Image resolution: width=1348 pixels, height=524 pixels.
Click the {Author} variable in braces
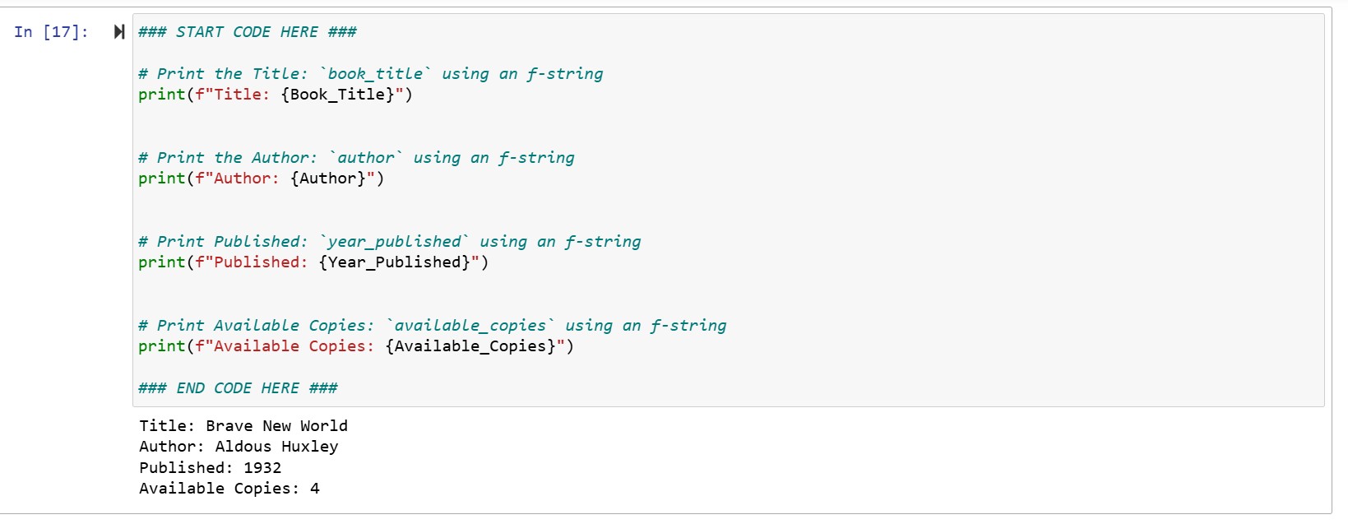tap(328, 179)
